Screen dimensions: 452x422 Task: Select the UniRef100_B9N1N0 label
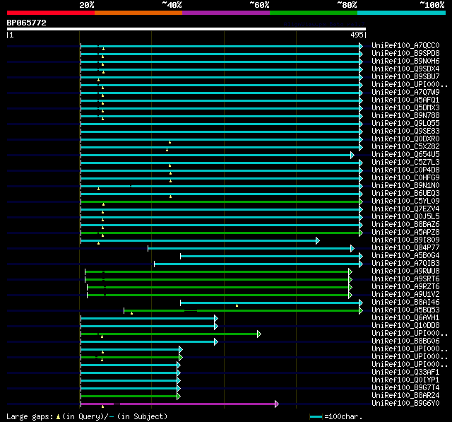[405, 186]
